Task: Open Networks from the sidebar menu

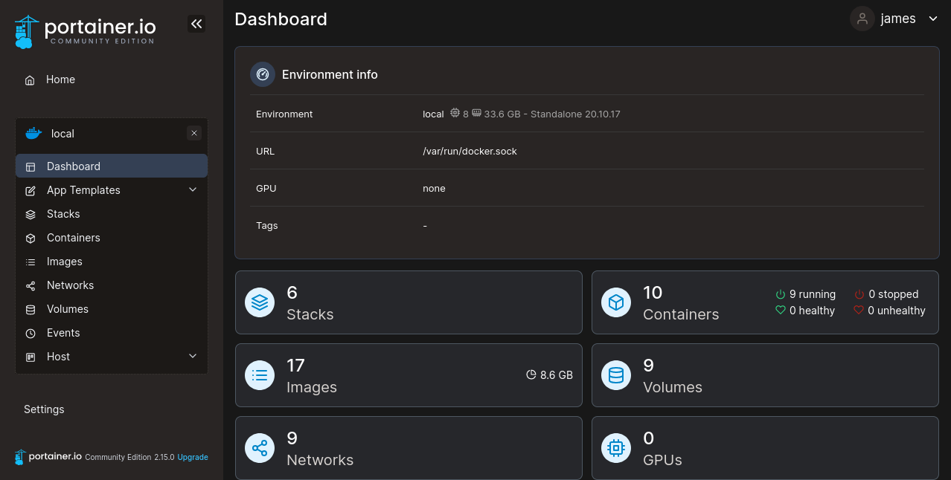Action: tap(70, 285)
